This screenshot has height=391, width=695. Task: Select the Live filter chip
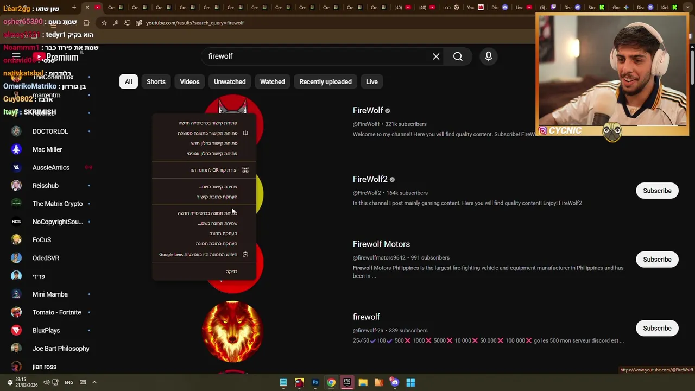[x=372, y=81]
